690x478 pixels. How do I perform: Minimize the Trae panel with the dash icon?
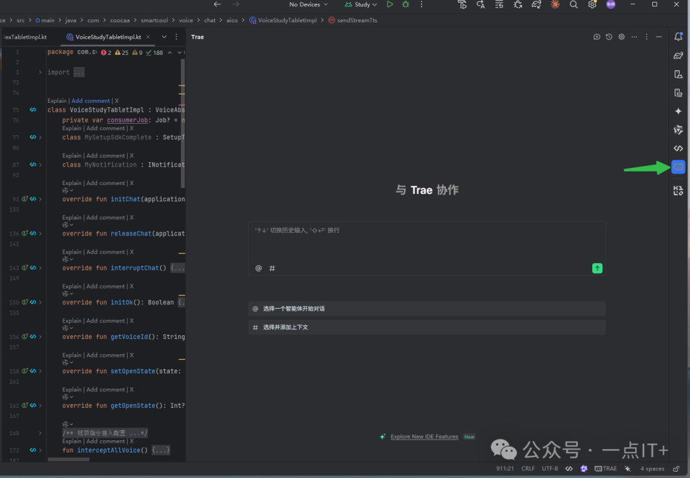659,37
